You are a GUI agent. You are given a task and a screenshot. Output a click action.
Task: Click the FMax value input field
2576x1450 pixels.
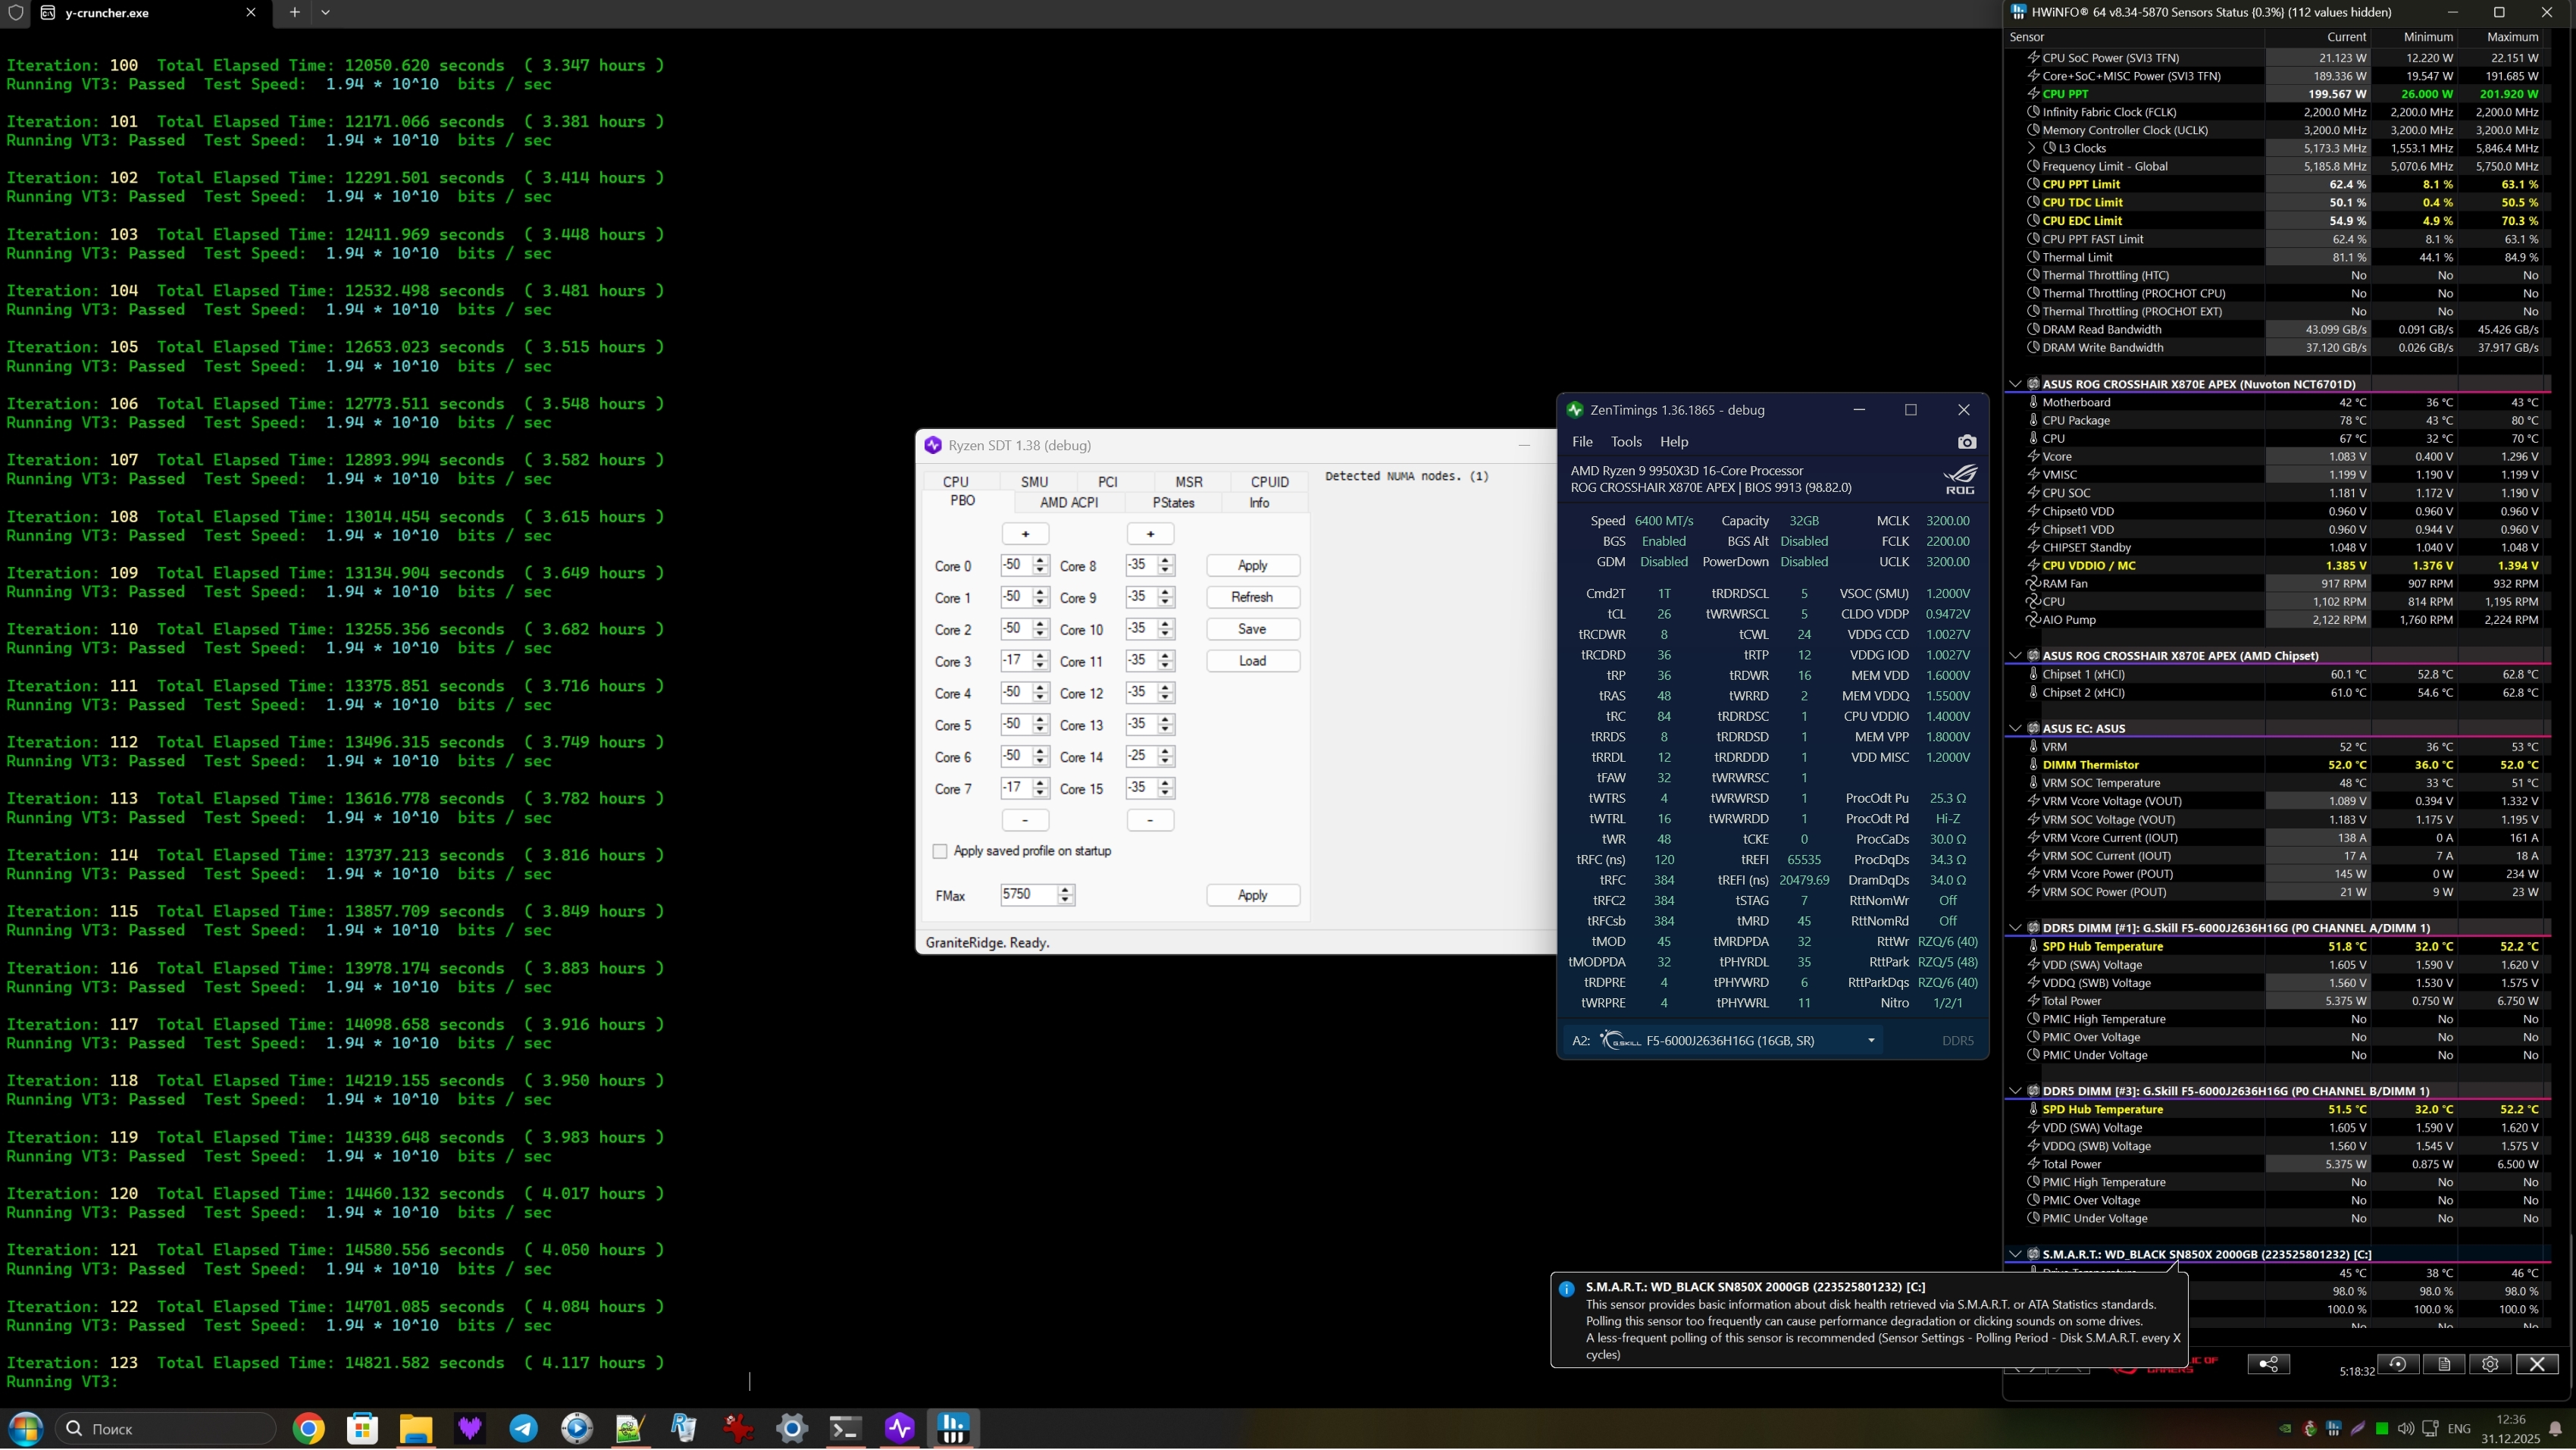point(1027,894)
